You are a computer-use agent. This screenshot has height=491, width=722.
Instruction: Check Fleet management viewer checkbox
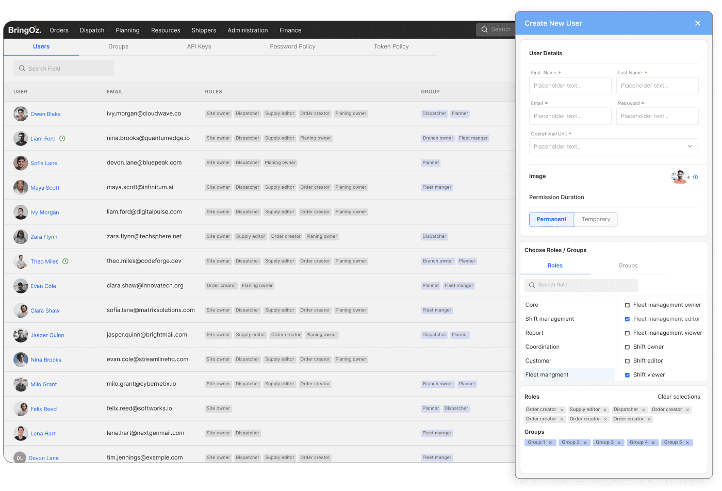click(627, 333)
